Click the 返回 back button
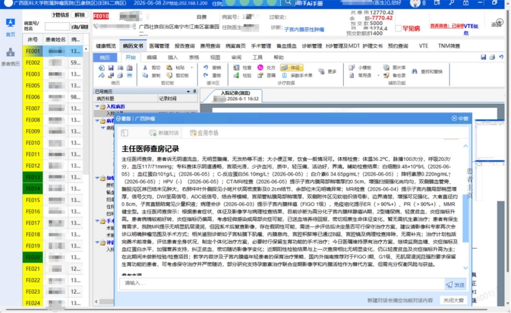This screenshot has height=313, width=511. [x=497, y=24]
